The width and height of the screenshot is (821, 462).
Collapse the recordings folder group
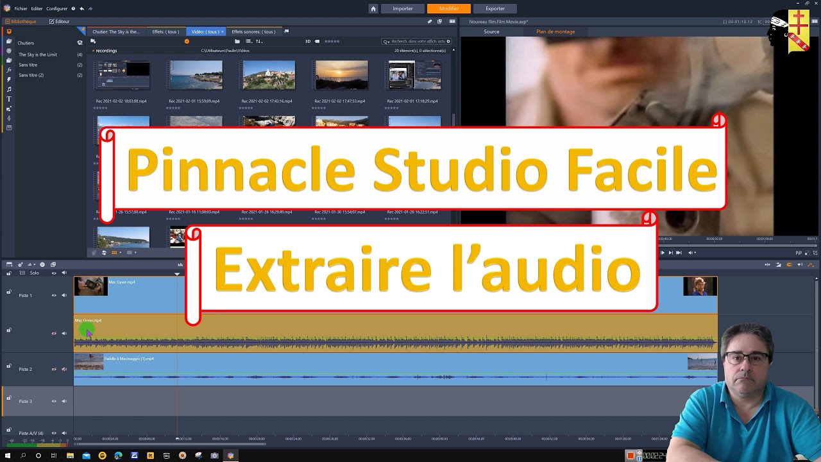94,51
